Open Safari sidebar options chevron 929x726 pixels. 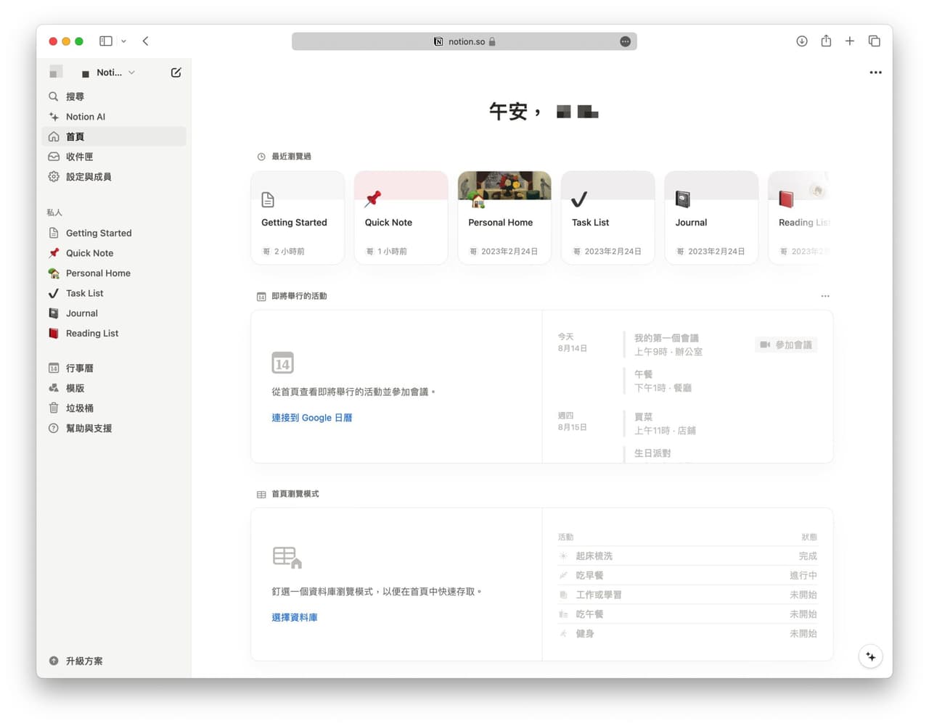(x=123, y=41)
